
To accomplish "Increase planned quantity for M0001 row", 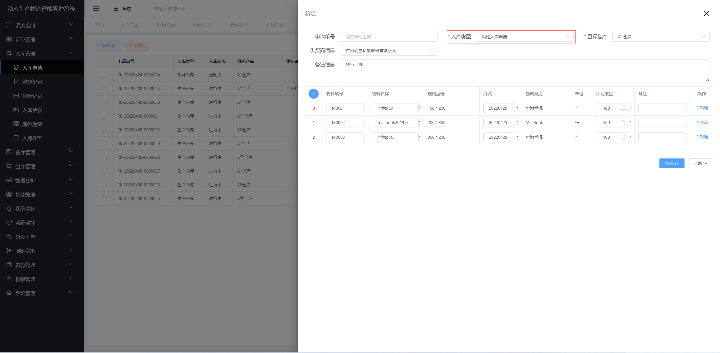I will pyautogui.click(x=624, y=106).
